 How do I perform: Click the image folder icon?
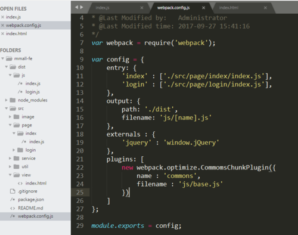point(17,117)
